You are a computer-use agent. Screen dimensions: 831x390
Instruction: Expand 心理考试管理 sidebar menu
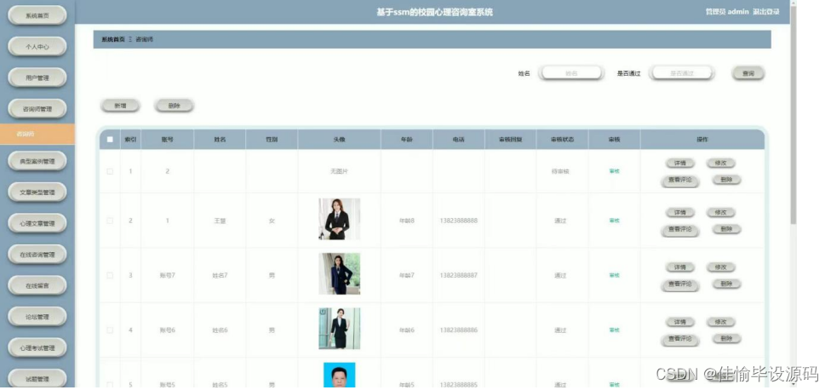pos(37,348)
